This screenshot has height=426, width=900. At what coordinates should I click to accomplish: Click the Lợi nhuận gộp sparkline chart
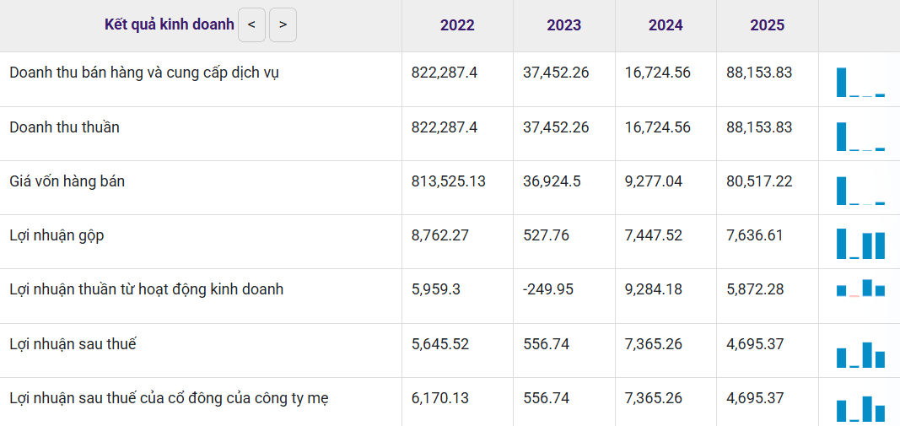[860, 244]
